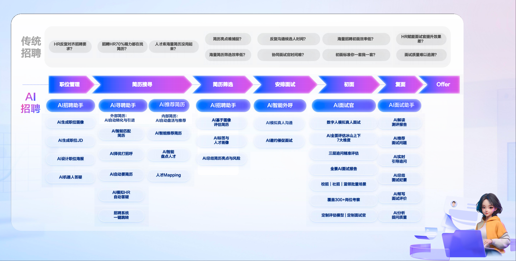Click the AI面试官 header button
Image resolution: width=516 pixels, height=261 pixels.
point(343,105)
